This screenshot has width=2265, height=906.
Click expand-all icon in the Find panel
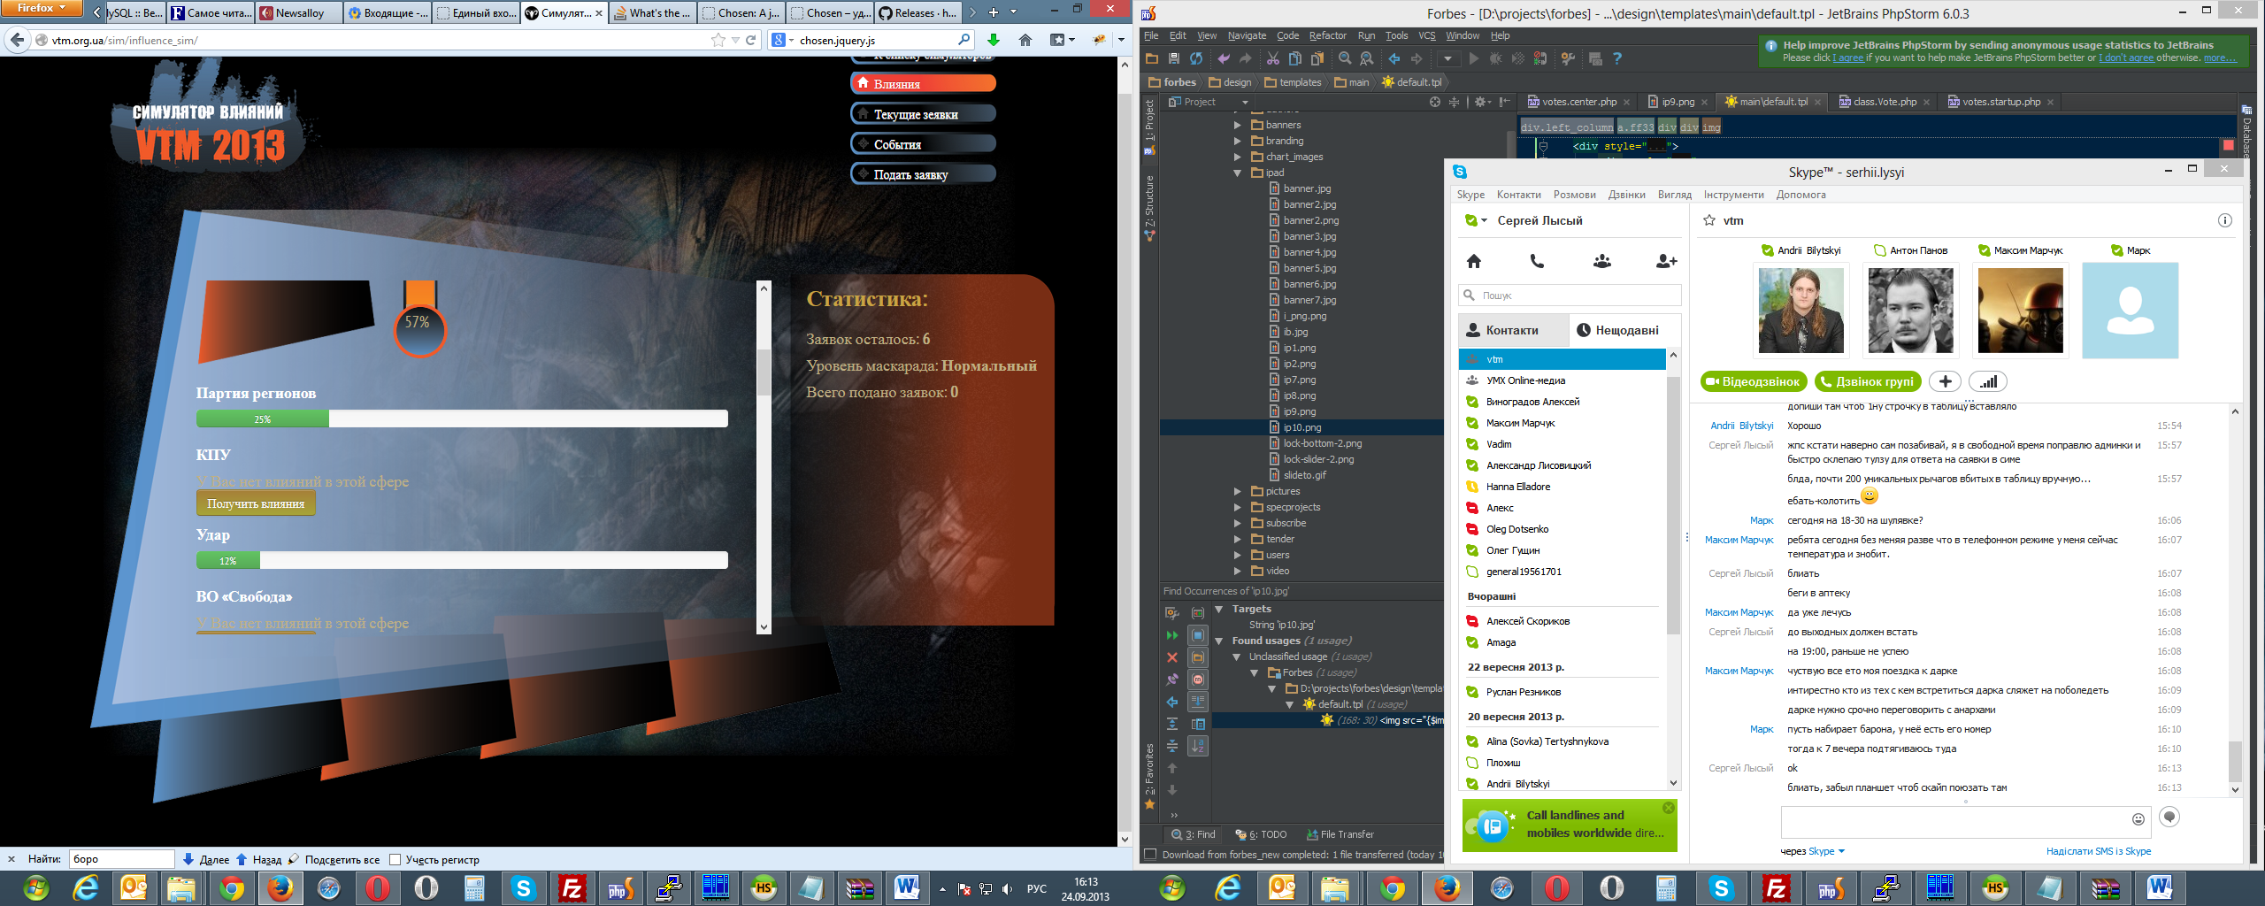point(1172,724)
